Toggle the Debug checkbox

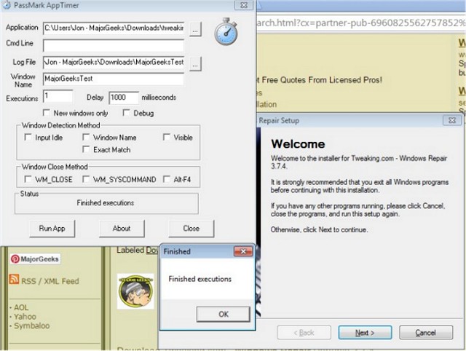[x=126, y=113]
